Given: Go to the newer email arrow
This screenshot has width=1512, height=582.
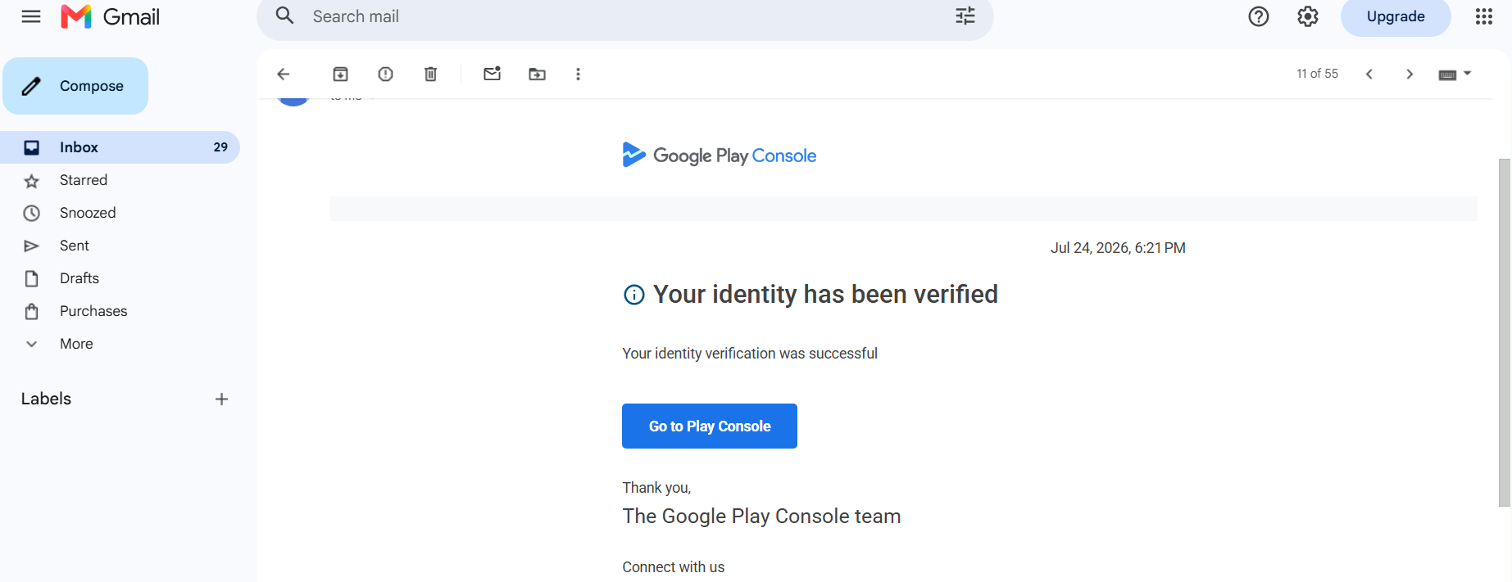Looking at the screenshot, I should [x=1369, y=74].
